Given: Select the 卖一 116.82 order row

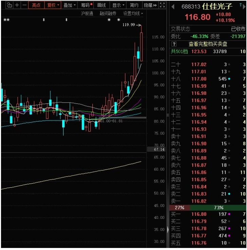Looking at the screenshot, I should click(x=207, y=201).
